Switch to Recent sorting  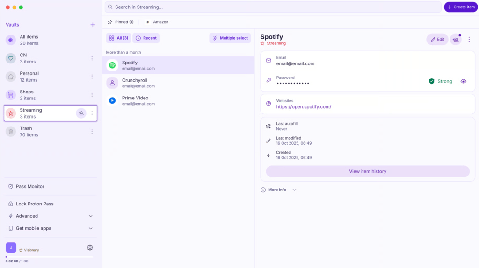point(146,38)
